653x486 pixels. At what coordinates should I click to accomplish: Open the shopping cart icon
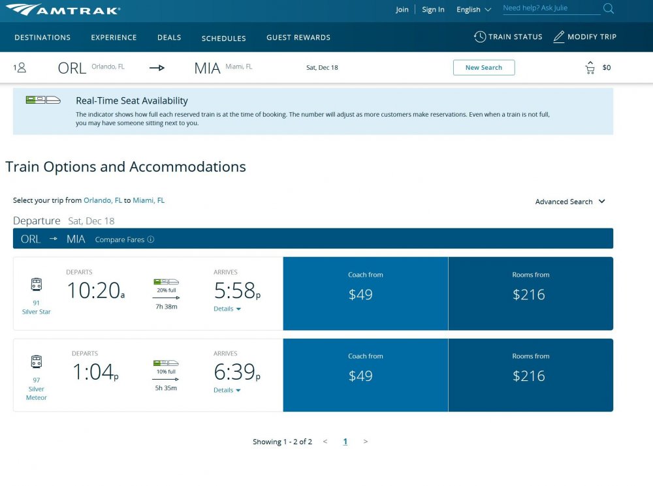pyautogui.click(x=590, y=67)
